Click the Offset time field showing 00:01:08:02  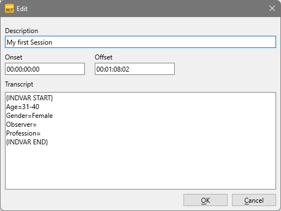(134, 69)
